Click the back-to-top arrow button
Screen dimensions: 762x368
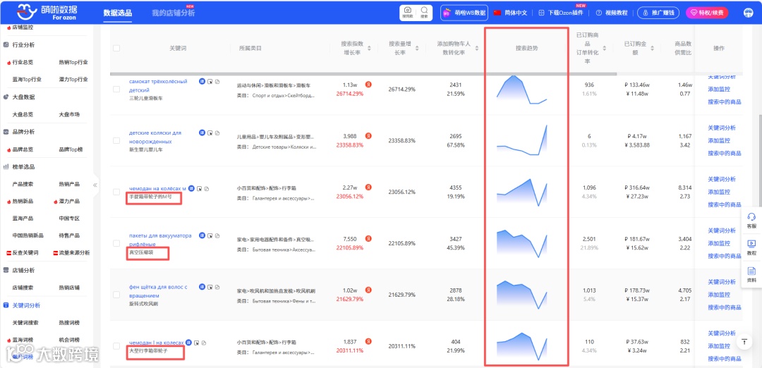744,342
